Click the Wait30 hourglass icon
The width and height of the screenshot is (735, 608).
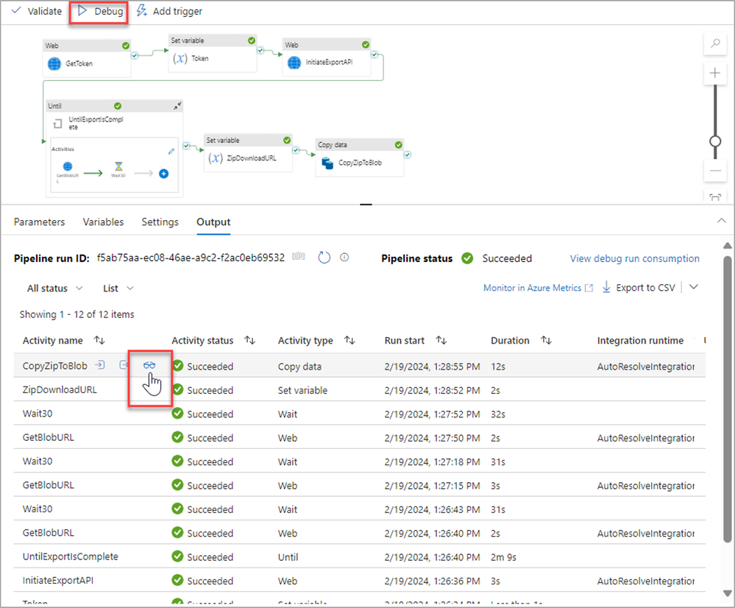118,166
